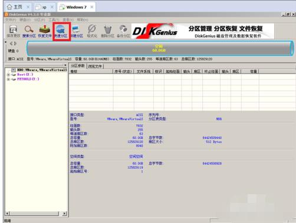Open Search Partitions (搜索分区) magnifier tool
The width and height of the screenshot is (296, 223).
click(x=29, y=31)
